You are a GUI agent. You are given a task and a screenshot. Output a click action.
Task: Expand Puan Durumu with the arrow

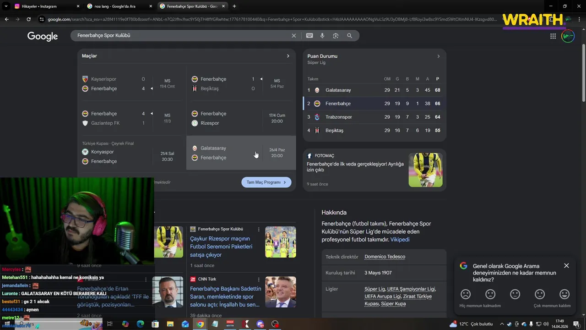point(438,56)
